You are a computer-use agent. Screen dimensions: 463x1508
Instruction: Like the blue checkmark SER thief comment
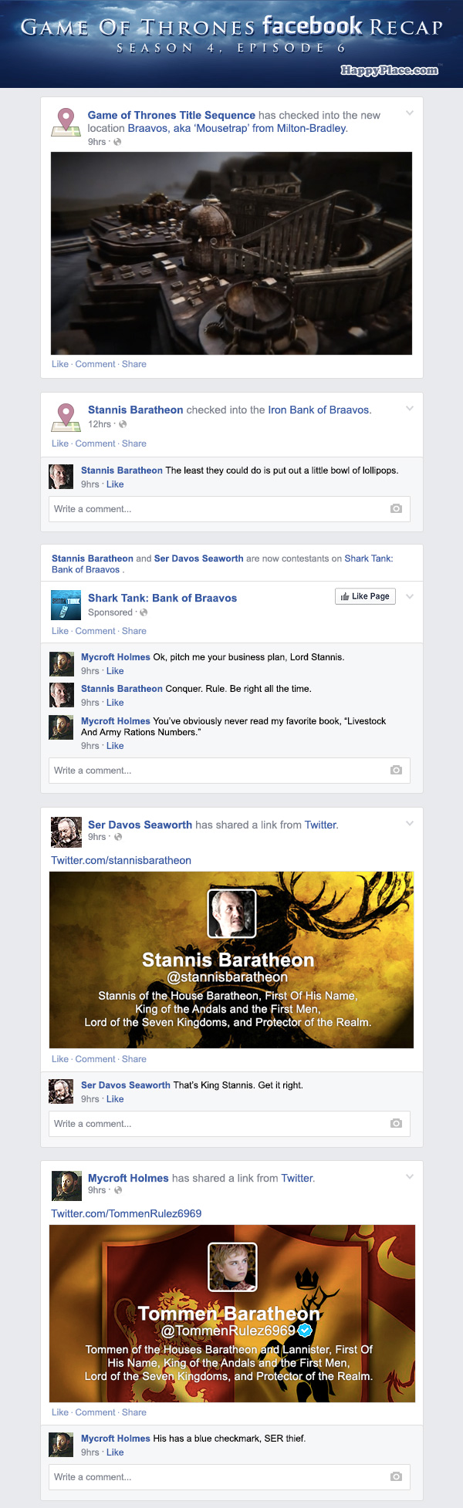pos(115,1452)
